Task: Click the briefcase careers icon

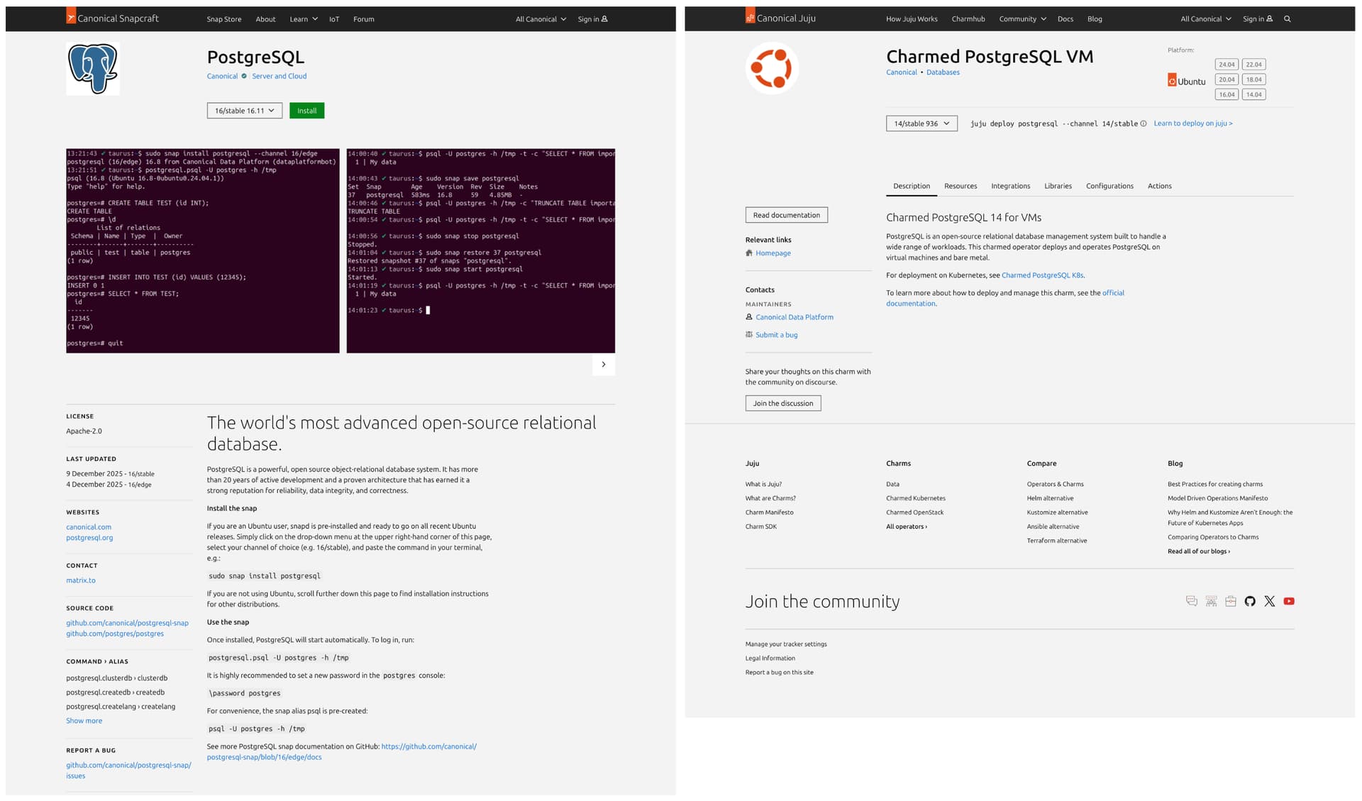Action: (1231, 601)
